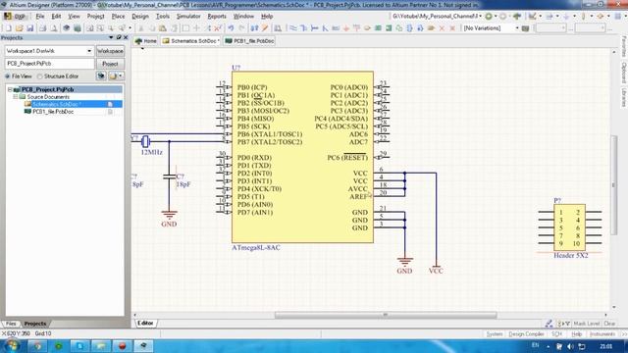The width and height of the screenshot is (628, 353).
Task: Click the Browse Libraries icon
Action: point(277,28)
